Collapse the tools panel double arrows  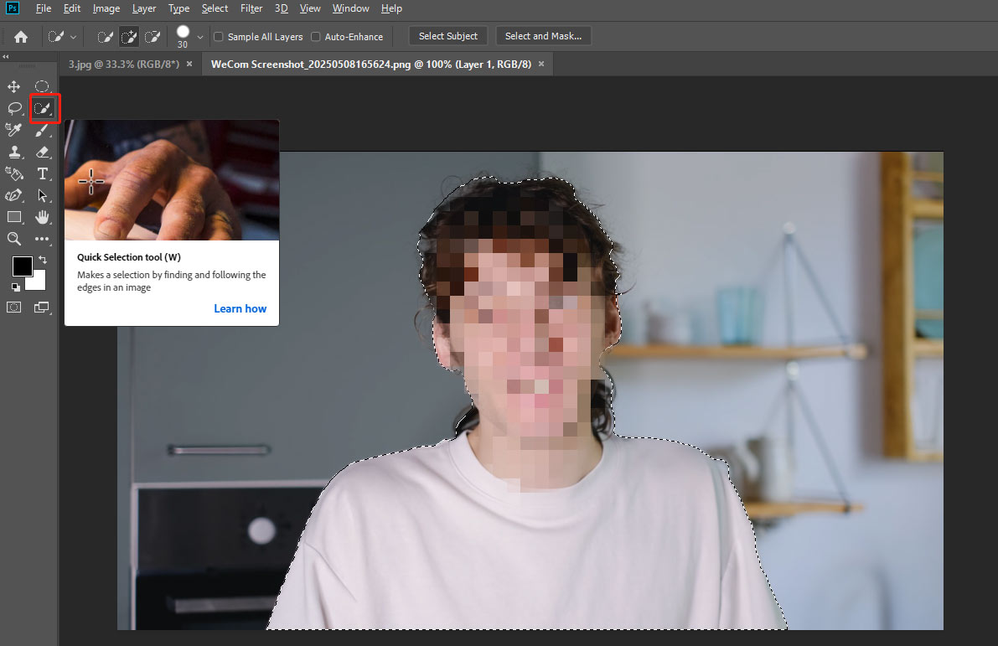[6, 56]
